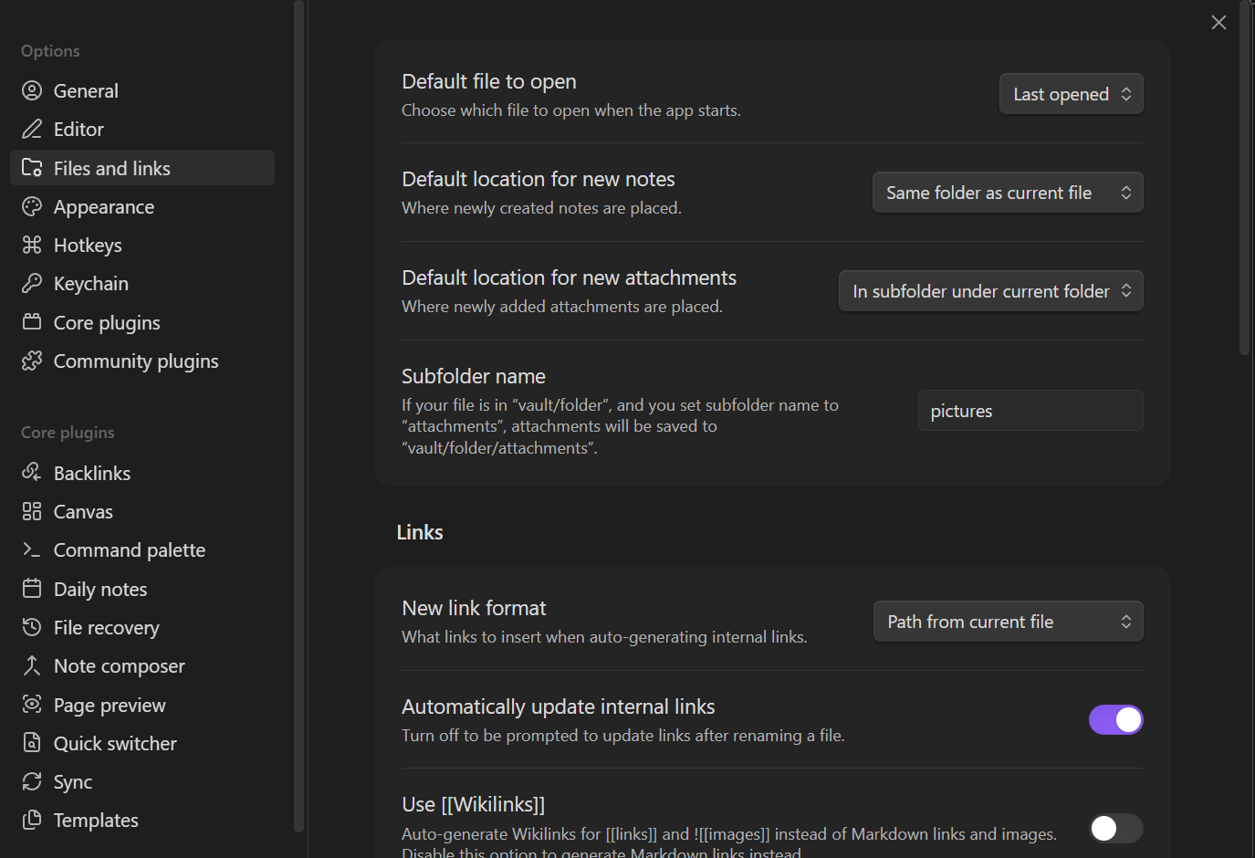Click the sidebar options scrollbar
The image size is (1255, 858).
[298, 416]
